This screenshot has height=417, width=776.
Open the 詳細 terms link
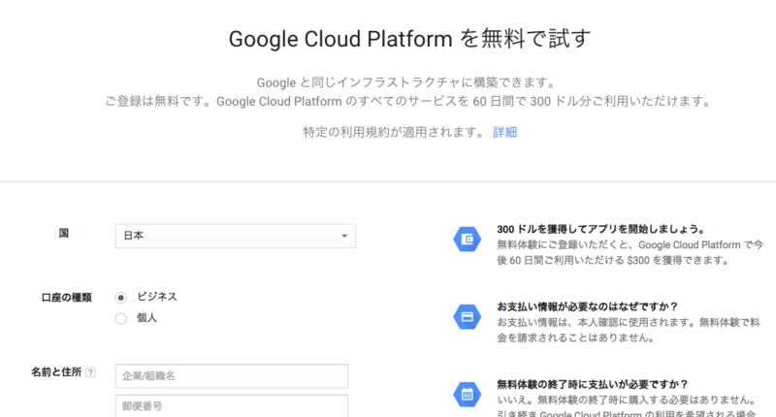504,132
